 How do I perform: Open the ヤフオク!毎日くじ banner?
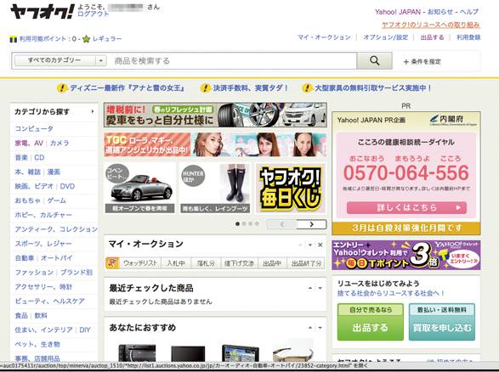[x=291, y=188]
